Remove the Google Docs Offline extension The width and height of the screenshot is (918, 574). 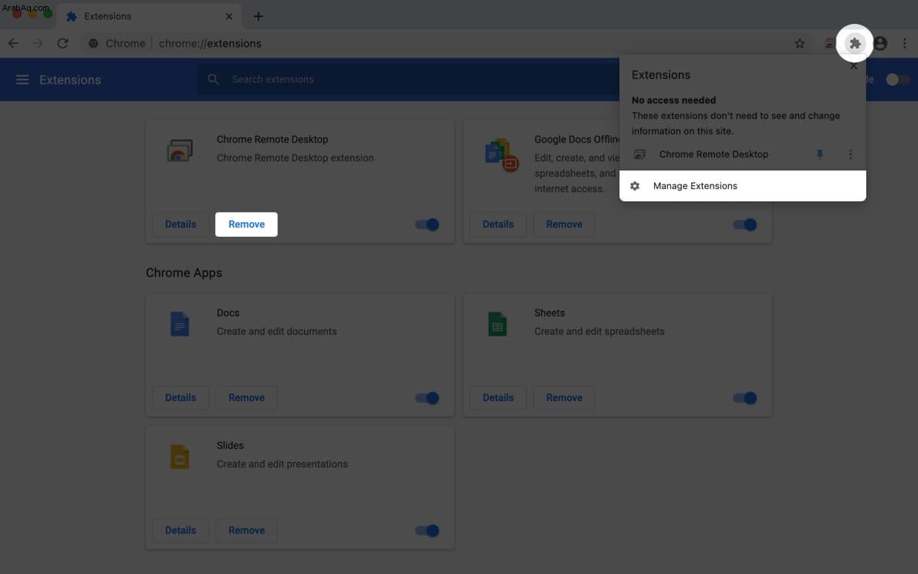pyautogui.click(x=565, y=225)
